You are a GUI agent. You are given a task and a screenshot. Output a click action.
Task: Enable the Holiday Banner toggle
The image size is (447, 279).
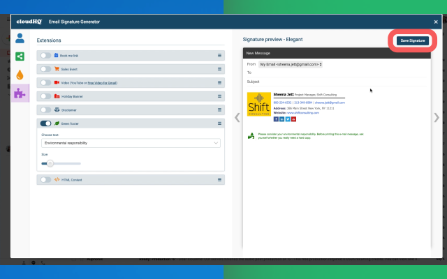(45, 96)
